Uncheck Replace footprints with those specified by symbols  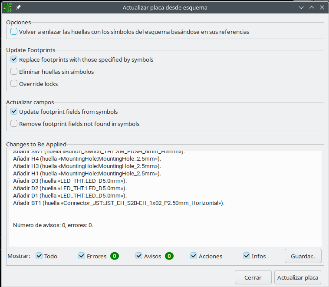tap(14, 59)
